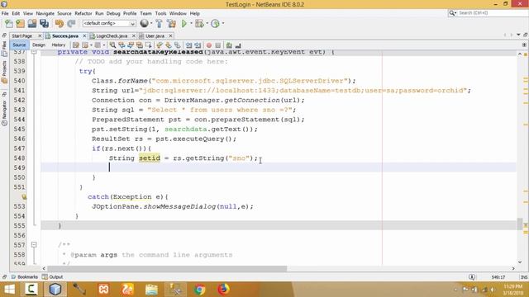Open the Team menu

(145, 13)
